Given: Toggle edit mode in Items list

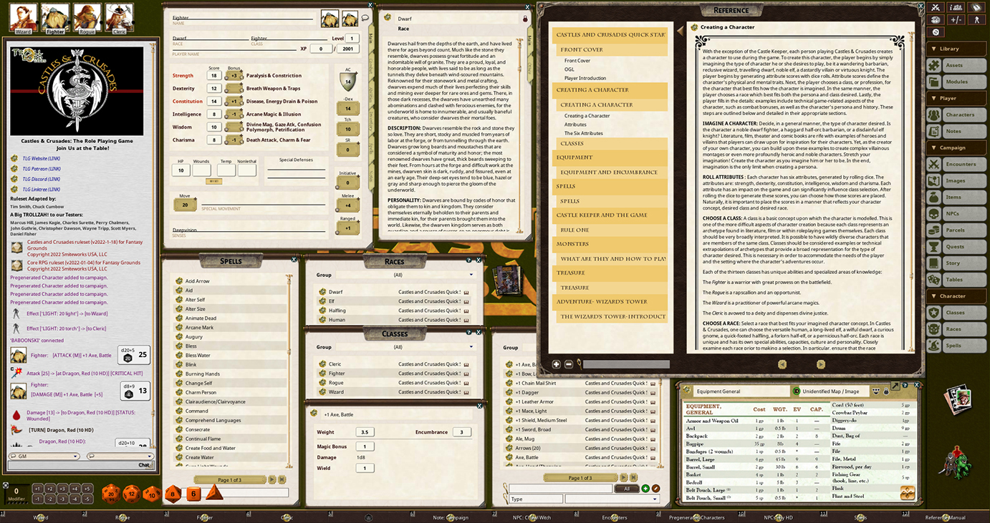Looking at the screenshot, I should pyautogui.click(x=655, y=489).
